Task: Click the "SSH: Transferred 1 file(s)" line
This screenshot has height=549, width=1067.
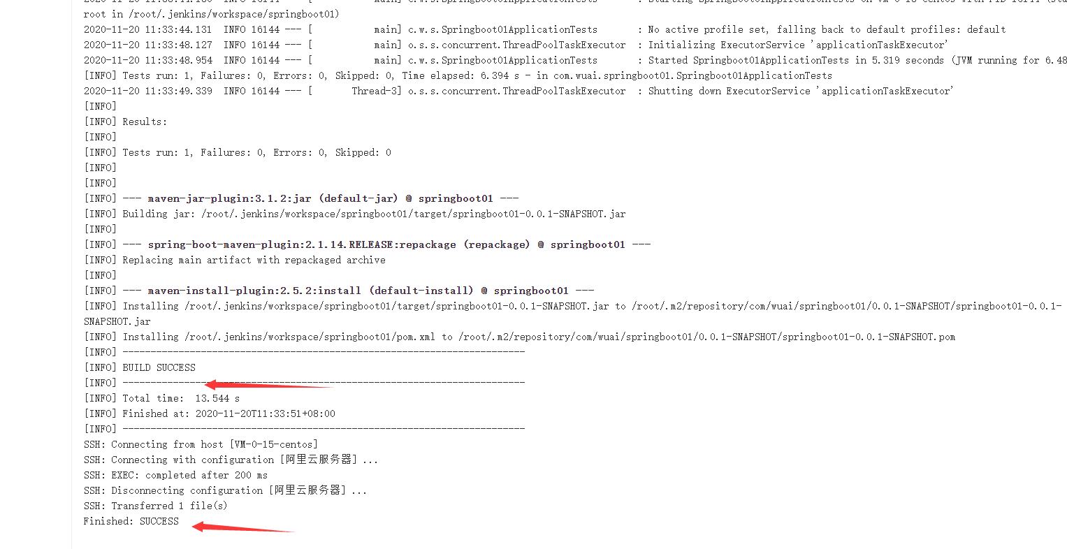Action: coord(155,506)
